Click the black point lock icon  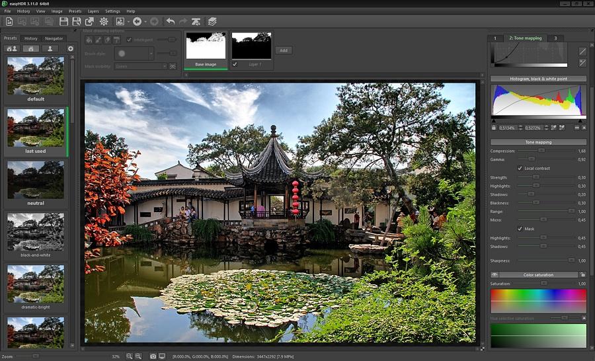point(494,128)
